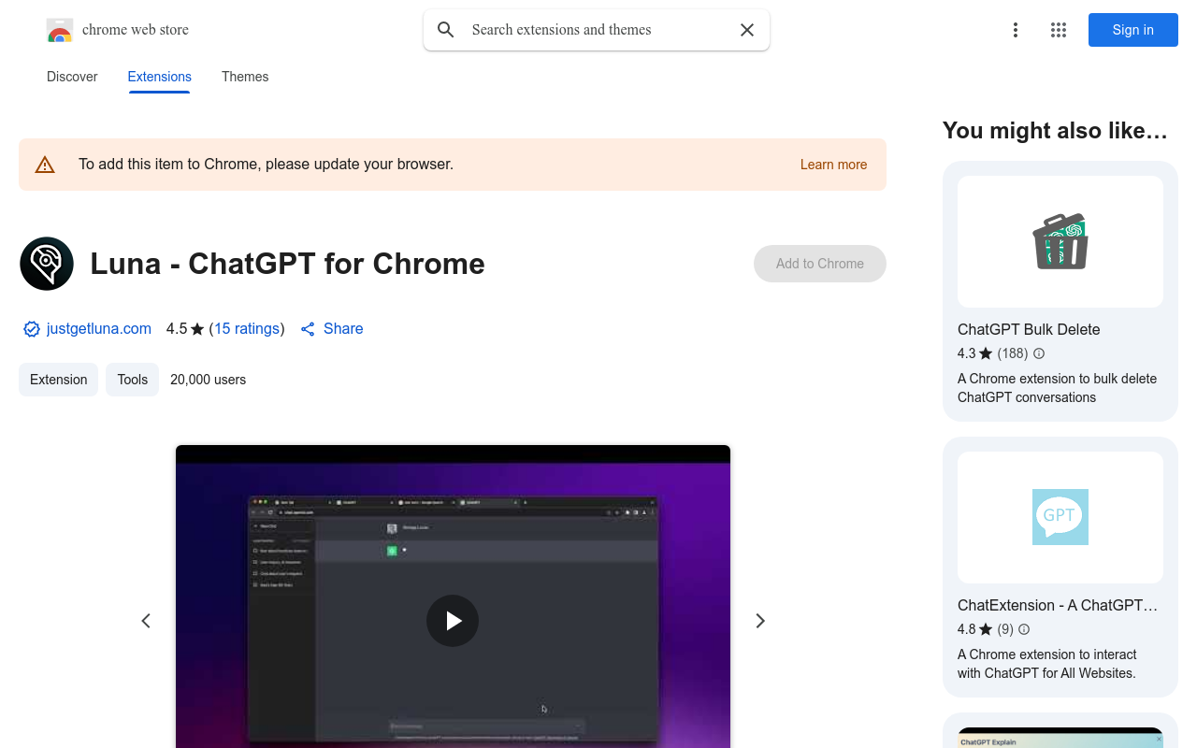The height and width of the screenshot is (748, 1197).
Task: Click the warning triangle icon
Action: pyautogui.click(x=45, y=165)
